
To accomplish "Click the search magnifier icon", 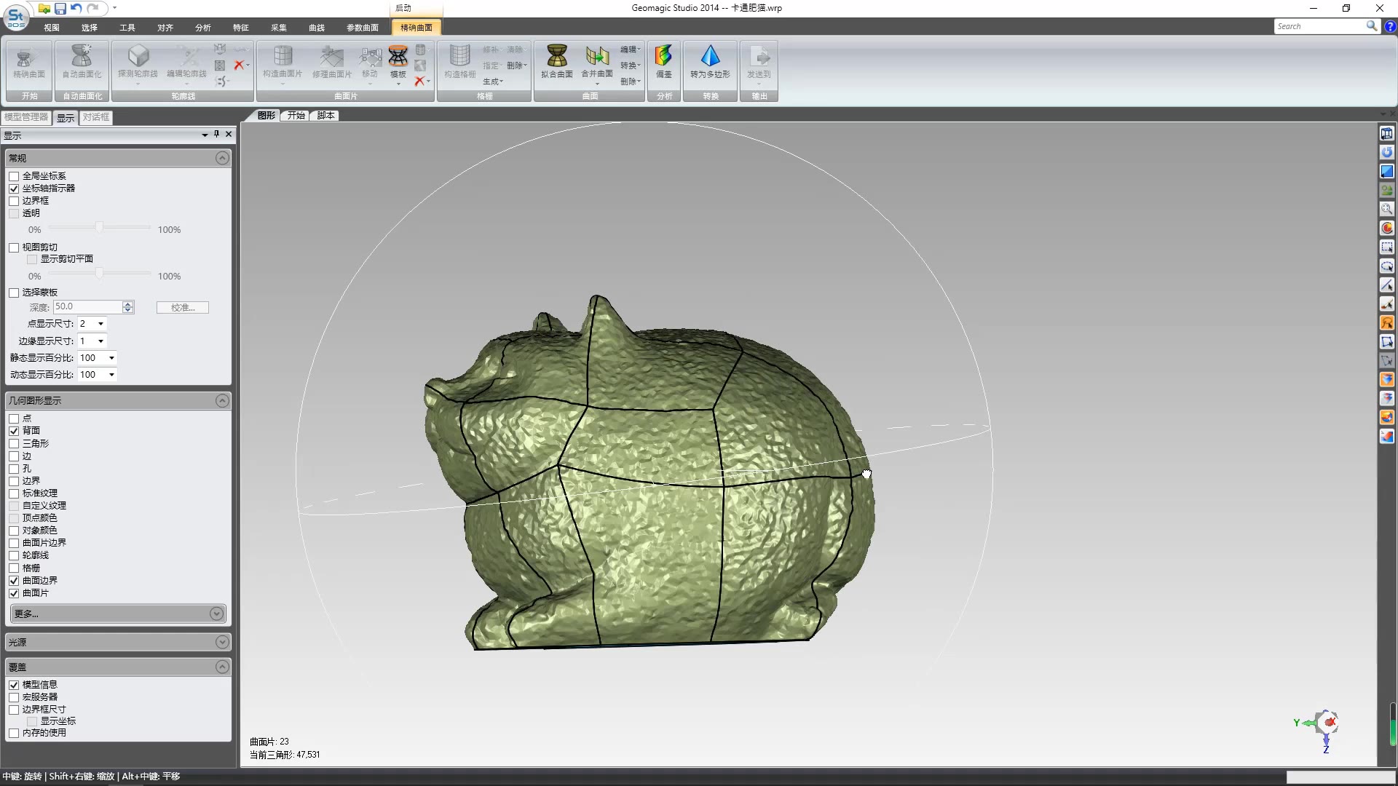I will (x=1372, y=26).
